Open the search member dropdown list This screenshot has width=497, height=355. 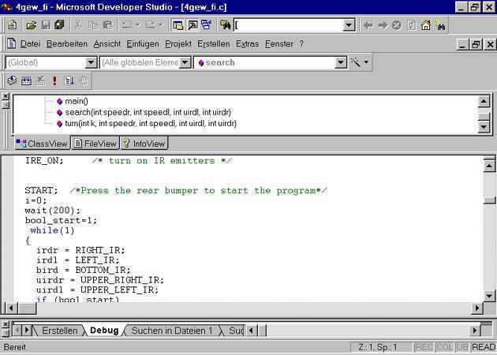(x=341, y=62)
